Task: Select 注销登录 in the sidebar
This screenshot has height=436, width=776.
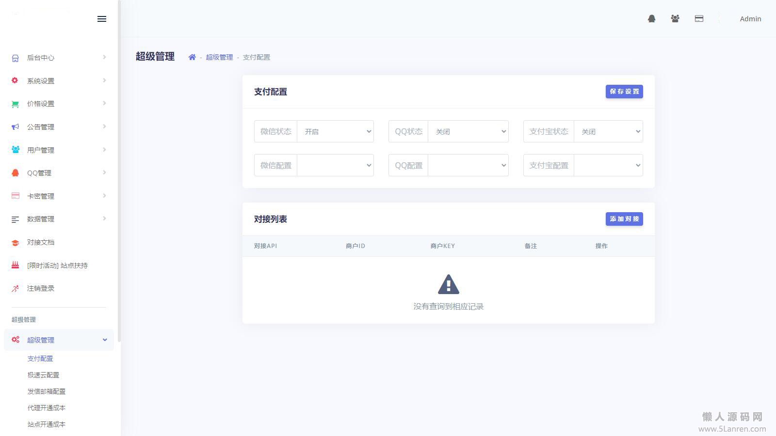Action: tap(59, 288)
